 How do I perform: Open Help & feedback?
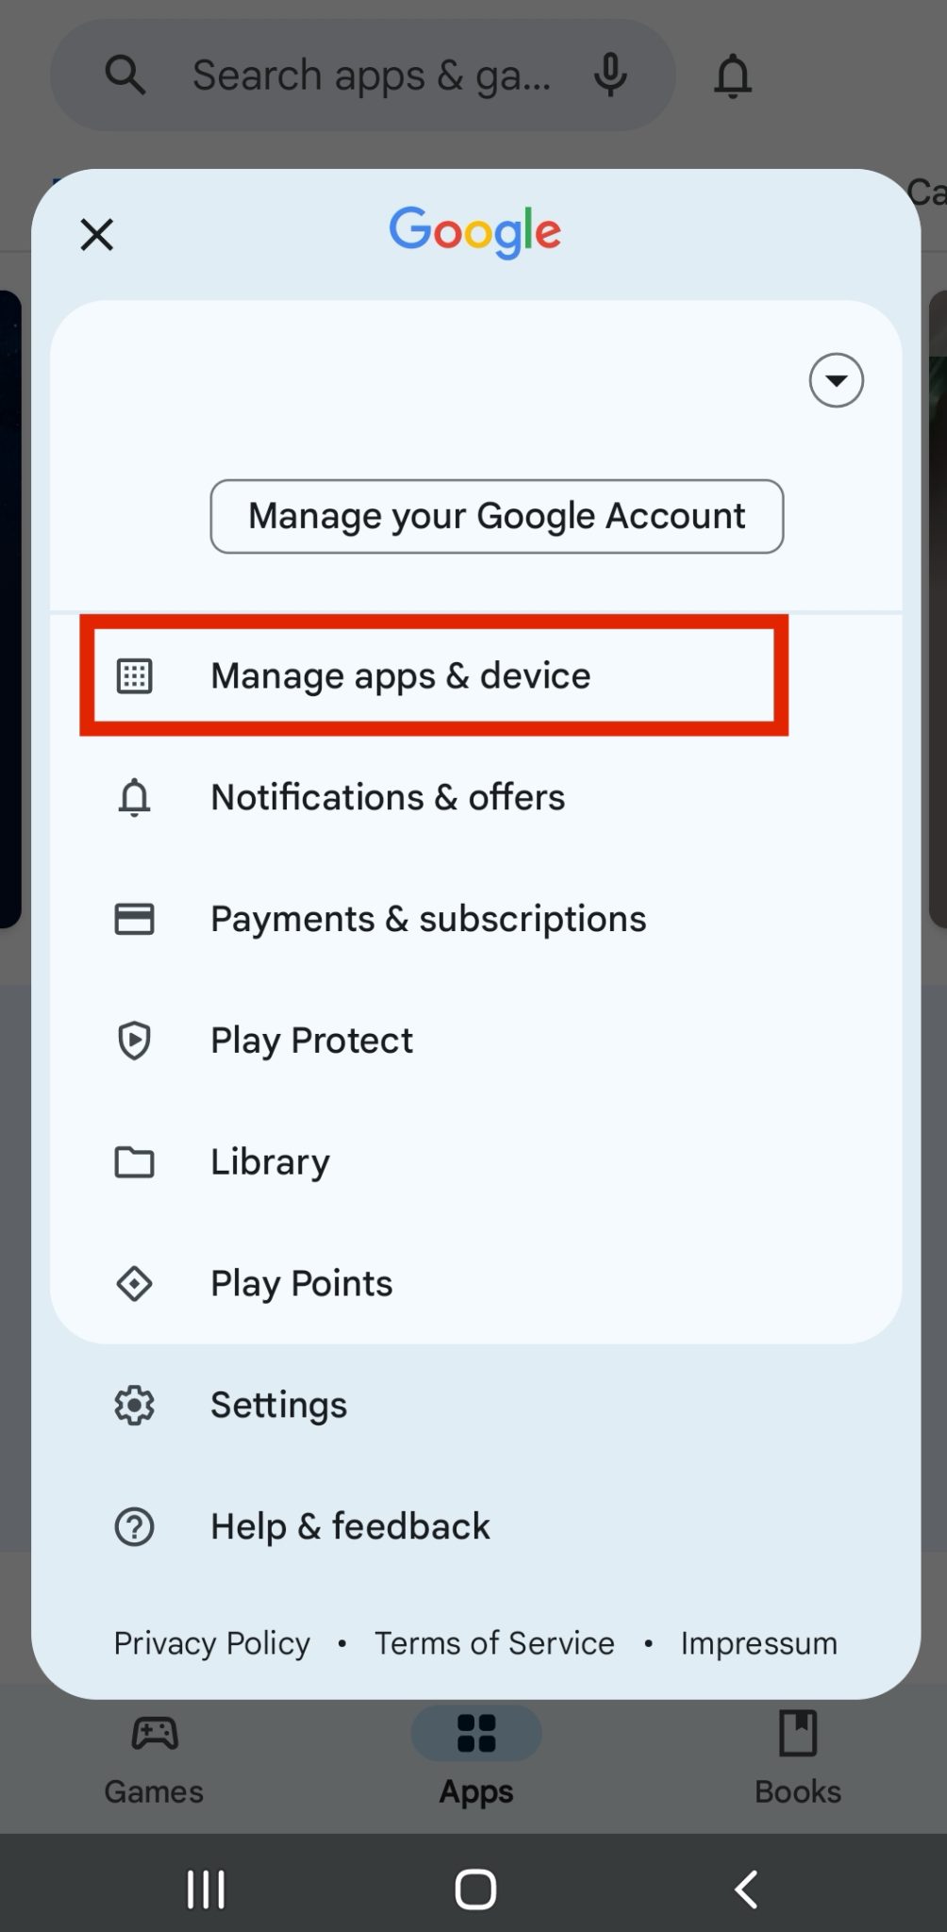click(x=475, y=1526)
